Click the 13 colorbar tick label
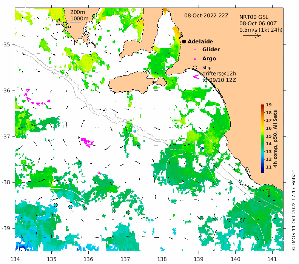Viewport: 299px width, 264px height. (x=269, y=152)
